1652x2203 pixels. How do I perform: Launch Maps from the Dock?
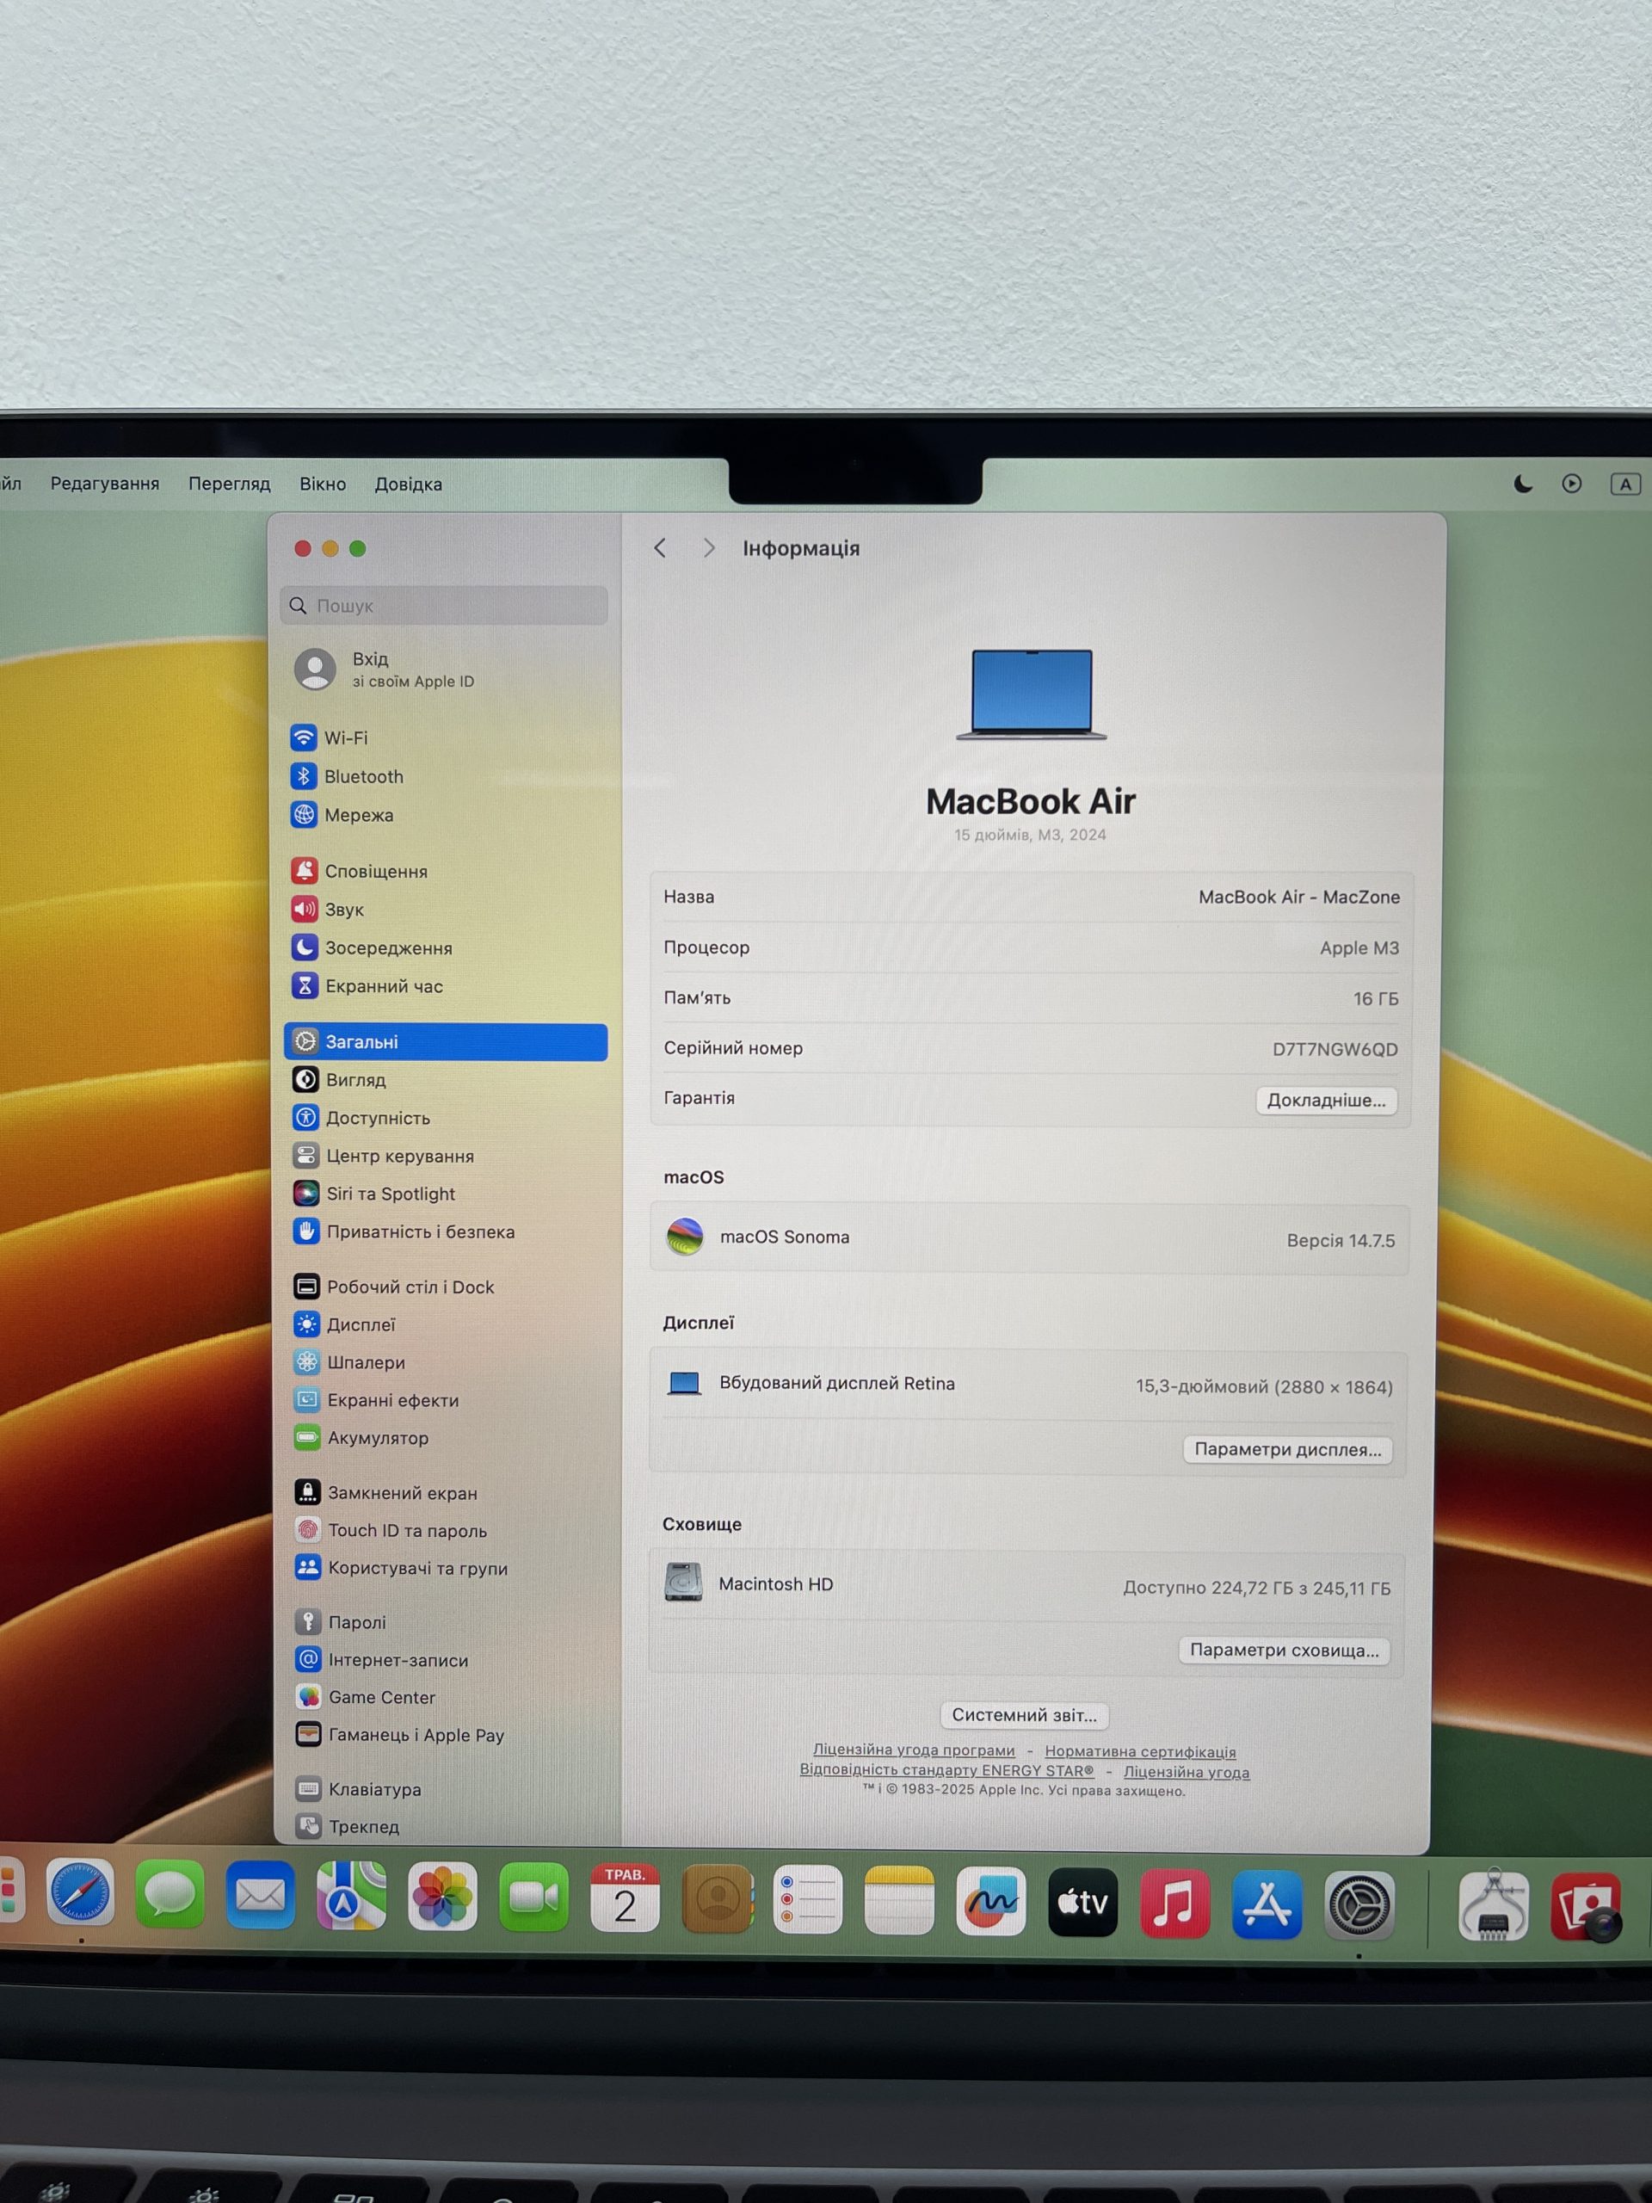(352, 1897)
